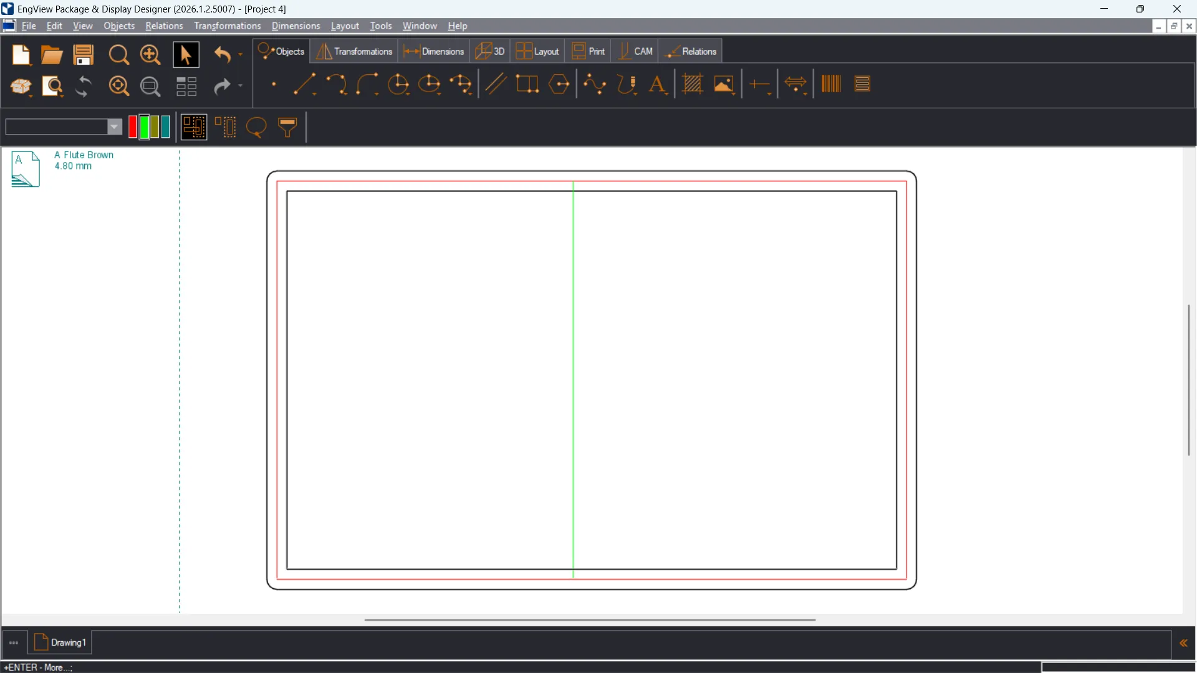This screenshot has width=1197, height=673.
Task: Toggle the highlighted object selection mode icon
Action: 194,127
